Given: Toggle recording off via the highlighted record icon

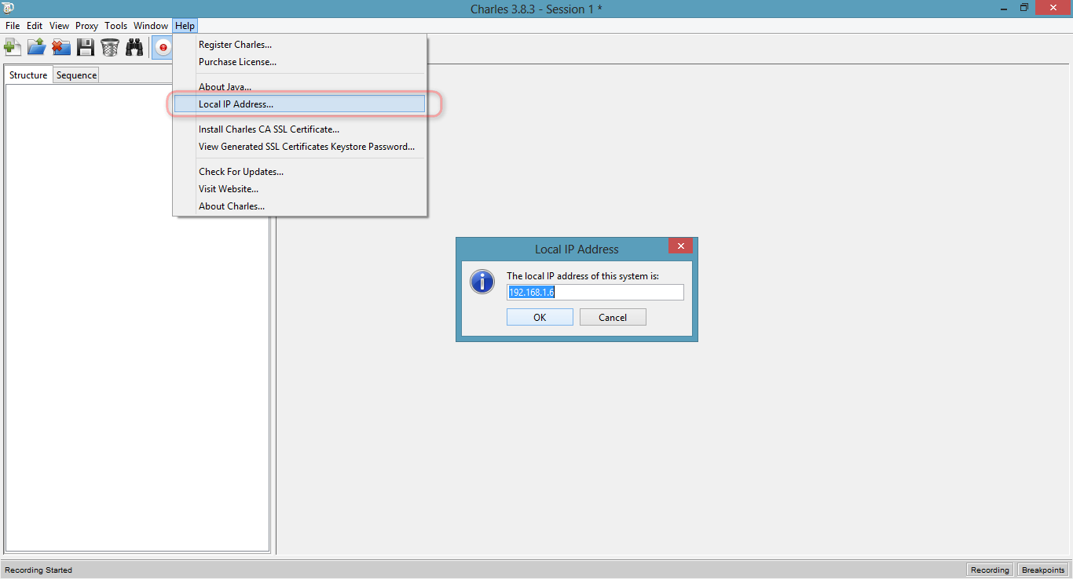Looking at the screenshot, I should point(162,47).
